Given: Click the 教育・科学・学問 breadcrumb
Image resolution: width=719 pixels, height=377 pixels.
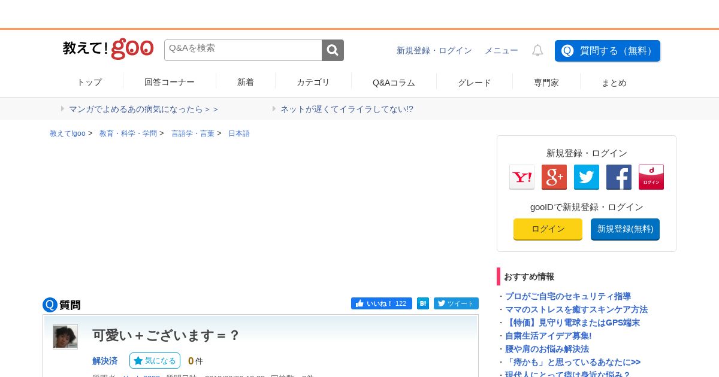Looking at the screenshot, I should tap(128, 133).
